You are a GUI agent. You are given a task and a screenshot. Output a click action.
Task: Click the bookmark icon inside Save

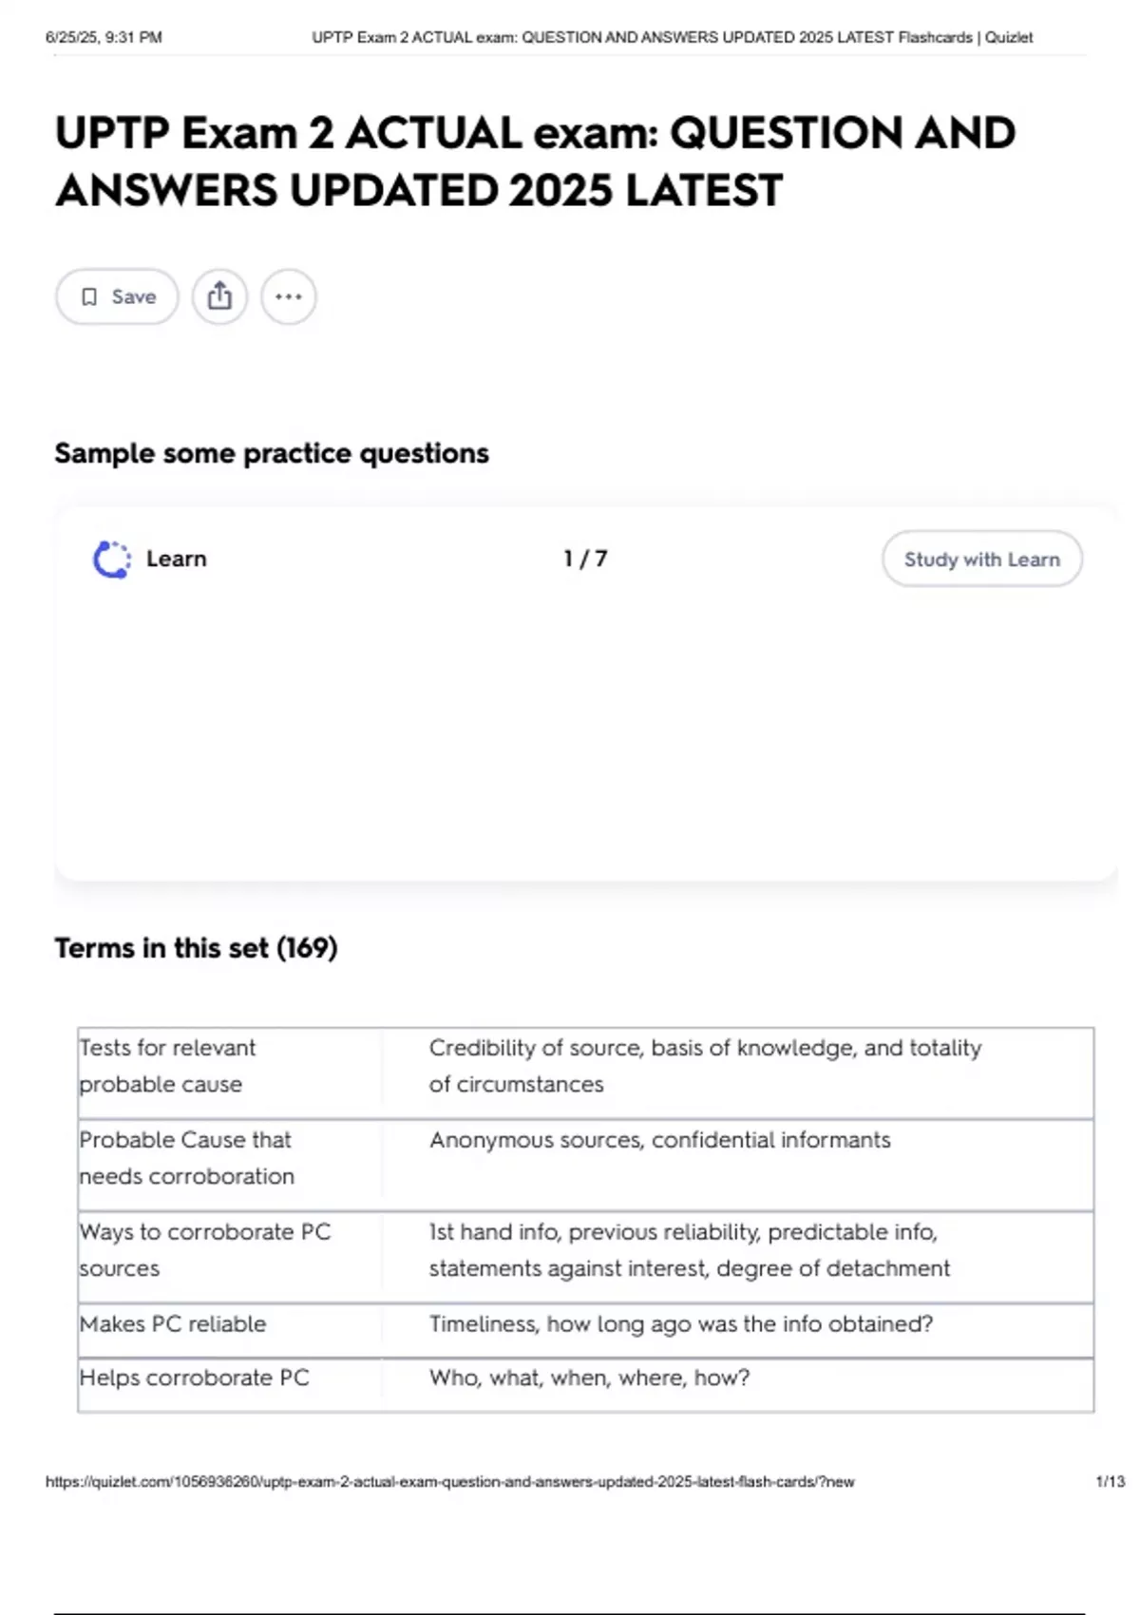89,297
